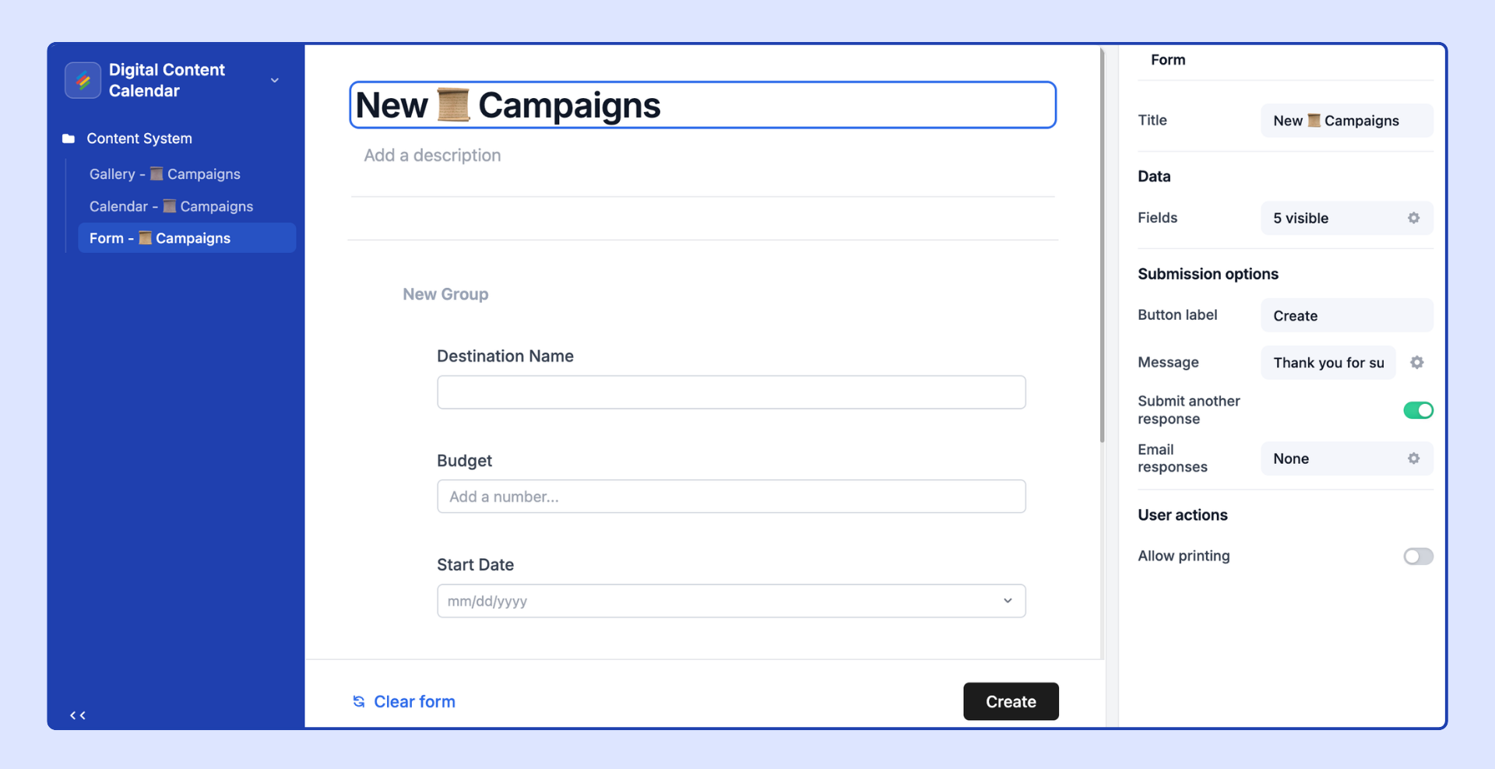Click the form's vertical scrollbar
Screen dimensions: 1495x769
1102,246
